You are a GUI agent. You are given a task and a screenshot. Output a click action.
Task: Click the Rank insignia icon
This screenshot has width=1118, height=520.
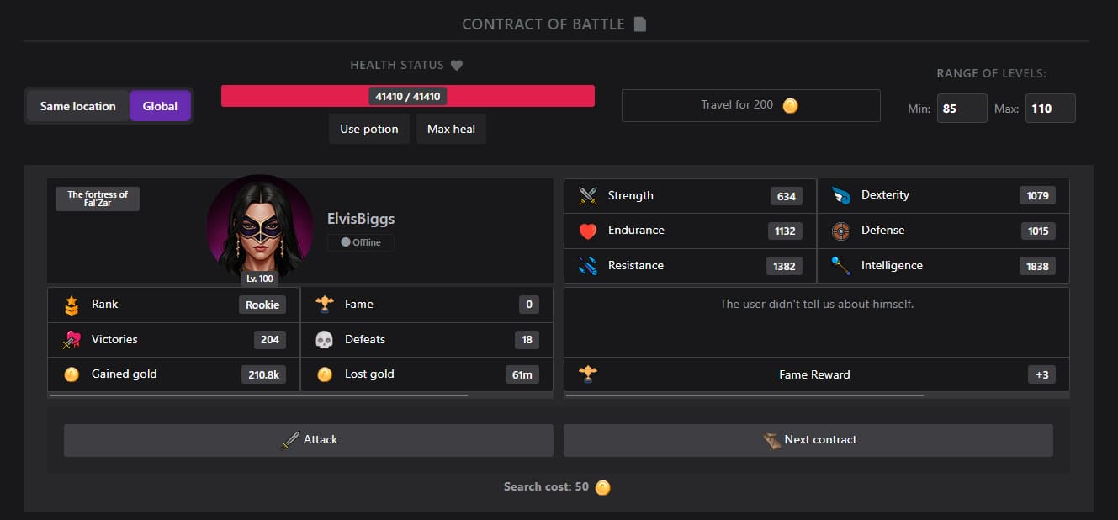click(72, 305)
